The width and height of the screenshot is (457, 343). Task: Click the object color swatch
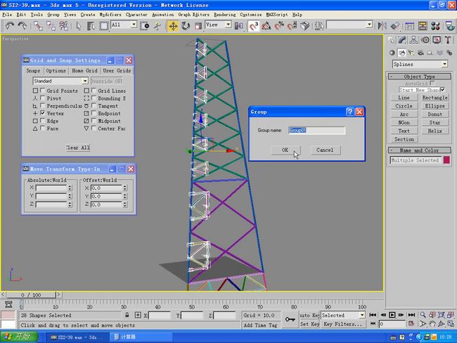tap(446, 160)
